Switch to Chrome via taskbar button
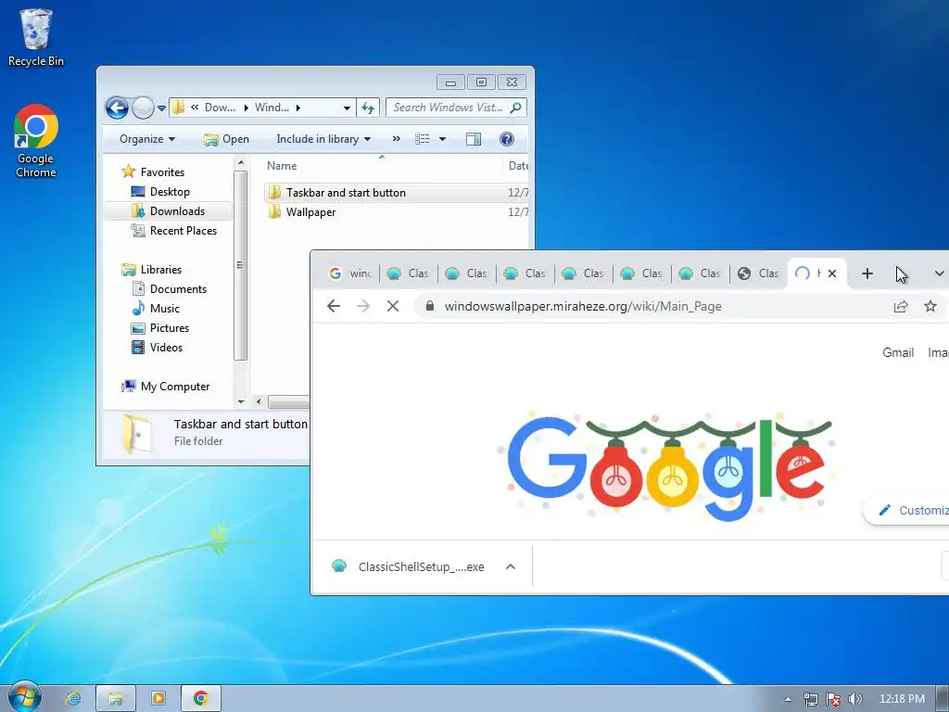This screenshot has width=949, height=712. click(x=201, y=699)
